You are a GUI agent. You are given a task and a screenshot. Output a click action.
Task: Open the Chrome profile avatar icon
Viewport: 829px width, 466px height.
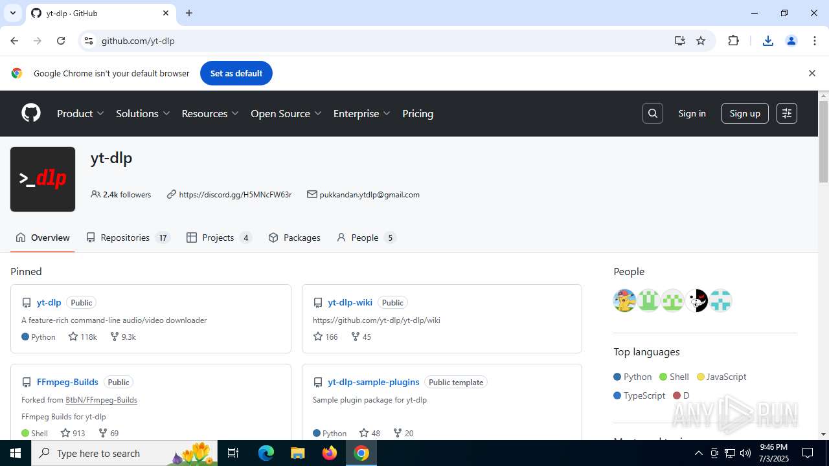point(791,41)
